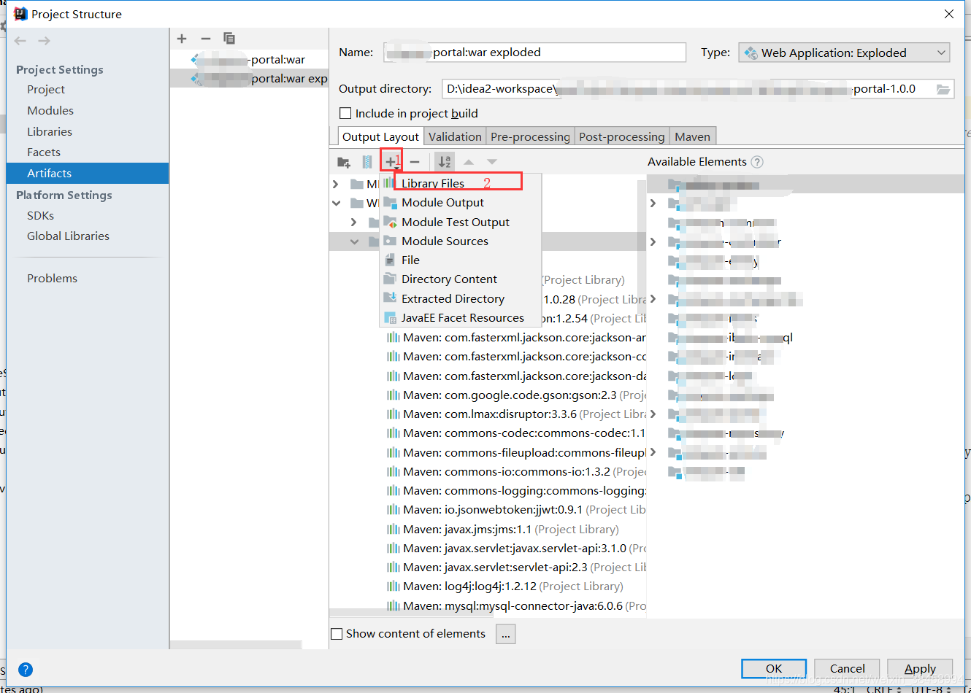Select the portal:war artifact in list
This screenshot has height=693, width=971.
(249, 59)
